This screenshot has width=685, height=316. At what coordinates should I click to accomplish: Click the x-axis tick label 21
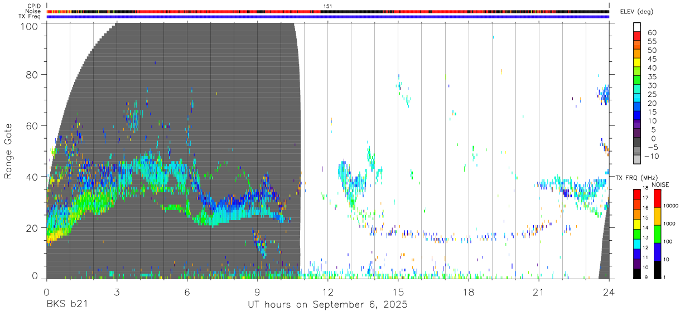(x=539, y=291)
